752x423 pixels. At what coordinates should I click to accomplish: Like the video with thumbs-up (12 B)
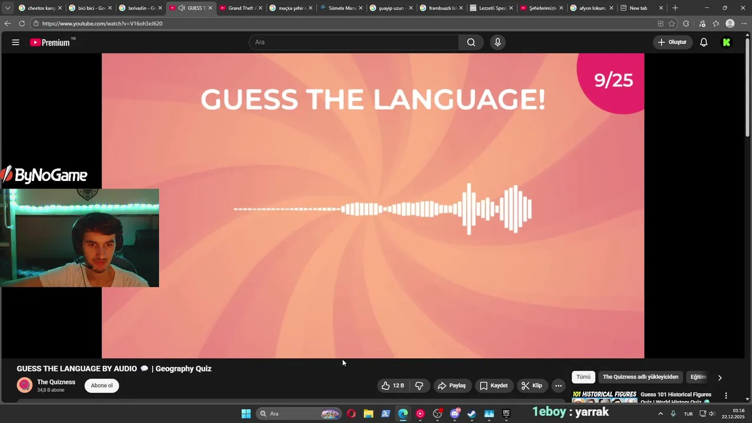click(x=392, y=385)
